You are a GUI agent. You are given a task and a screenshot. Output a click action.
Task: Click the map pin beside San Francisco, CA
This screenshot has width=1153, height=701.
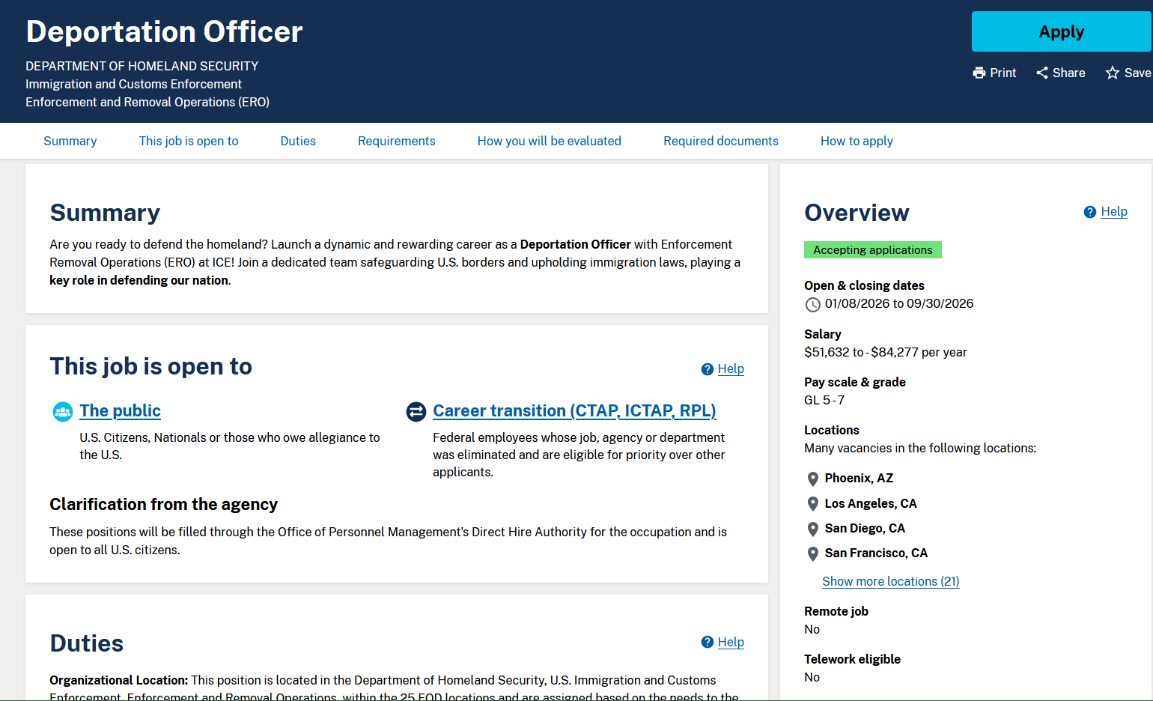tap(813, 554)
